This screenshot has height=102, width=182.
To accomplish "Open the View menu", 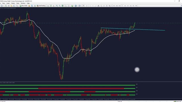I will (4, 3).
